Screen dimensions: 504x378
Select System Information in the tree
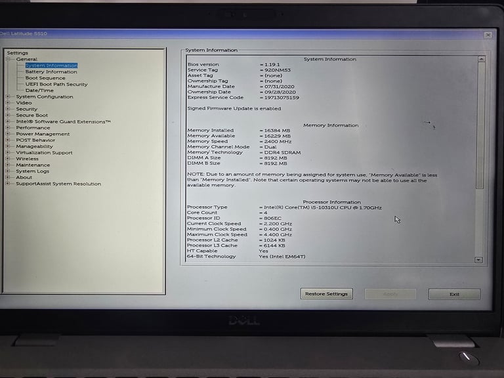[x=51, y=66]
